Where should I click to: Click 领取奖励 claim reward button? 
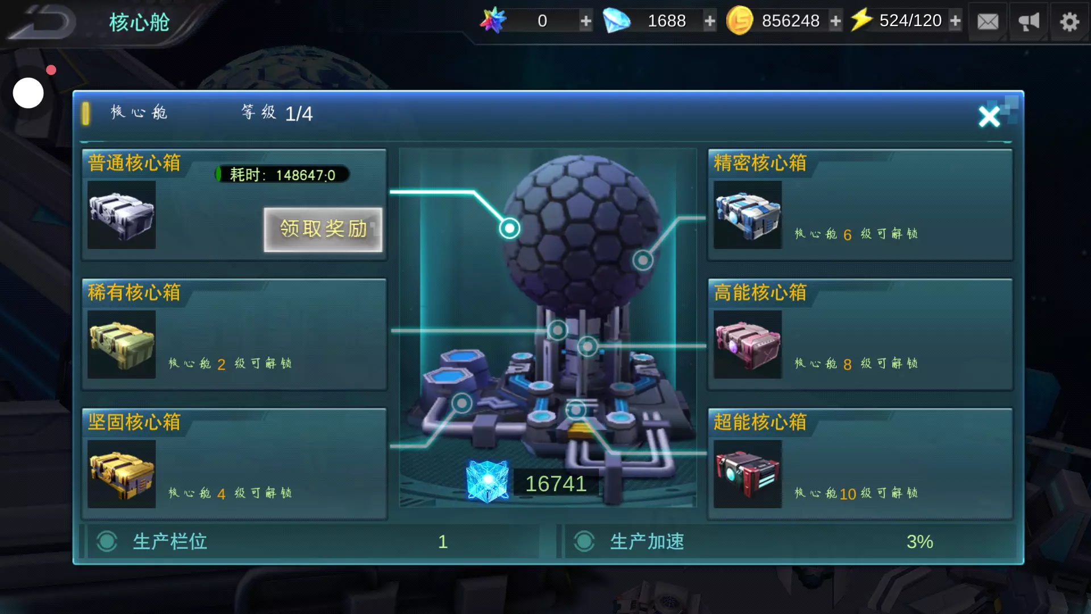tap(323, 229)
